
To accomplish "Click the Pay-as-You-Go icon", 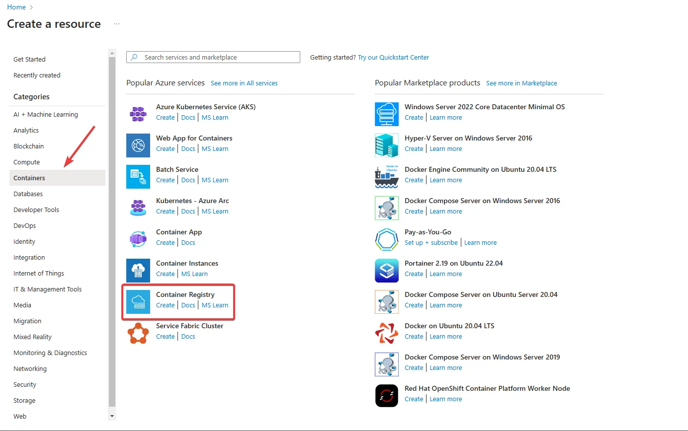I will coord(387,239).
